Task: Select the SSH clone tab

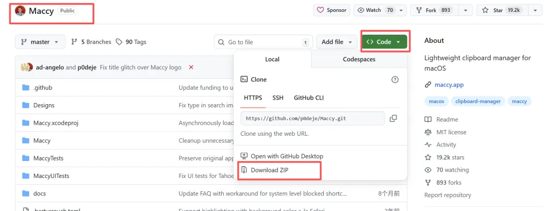Action: 278,98
